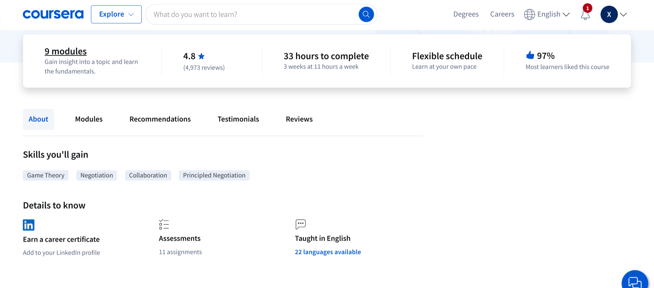Viewport: 654px width, 288px height.
Task: Click the blue search magnifier button
Action: click(x=366, y=14)
